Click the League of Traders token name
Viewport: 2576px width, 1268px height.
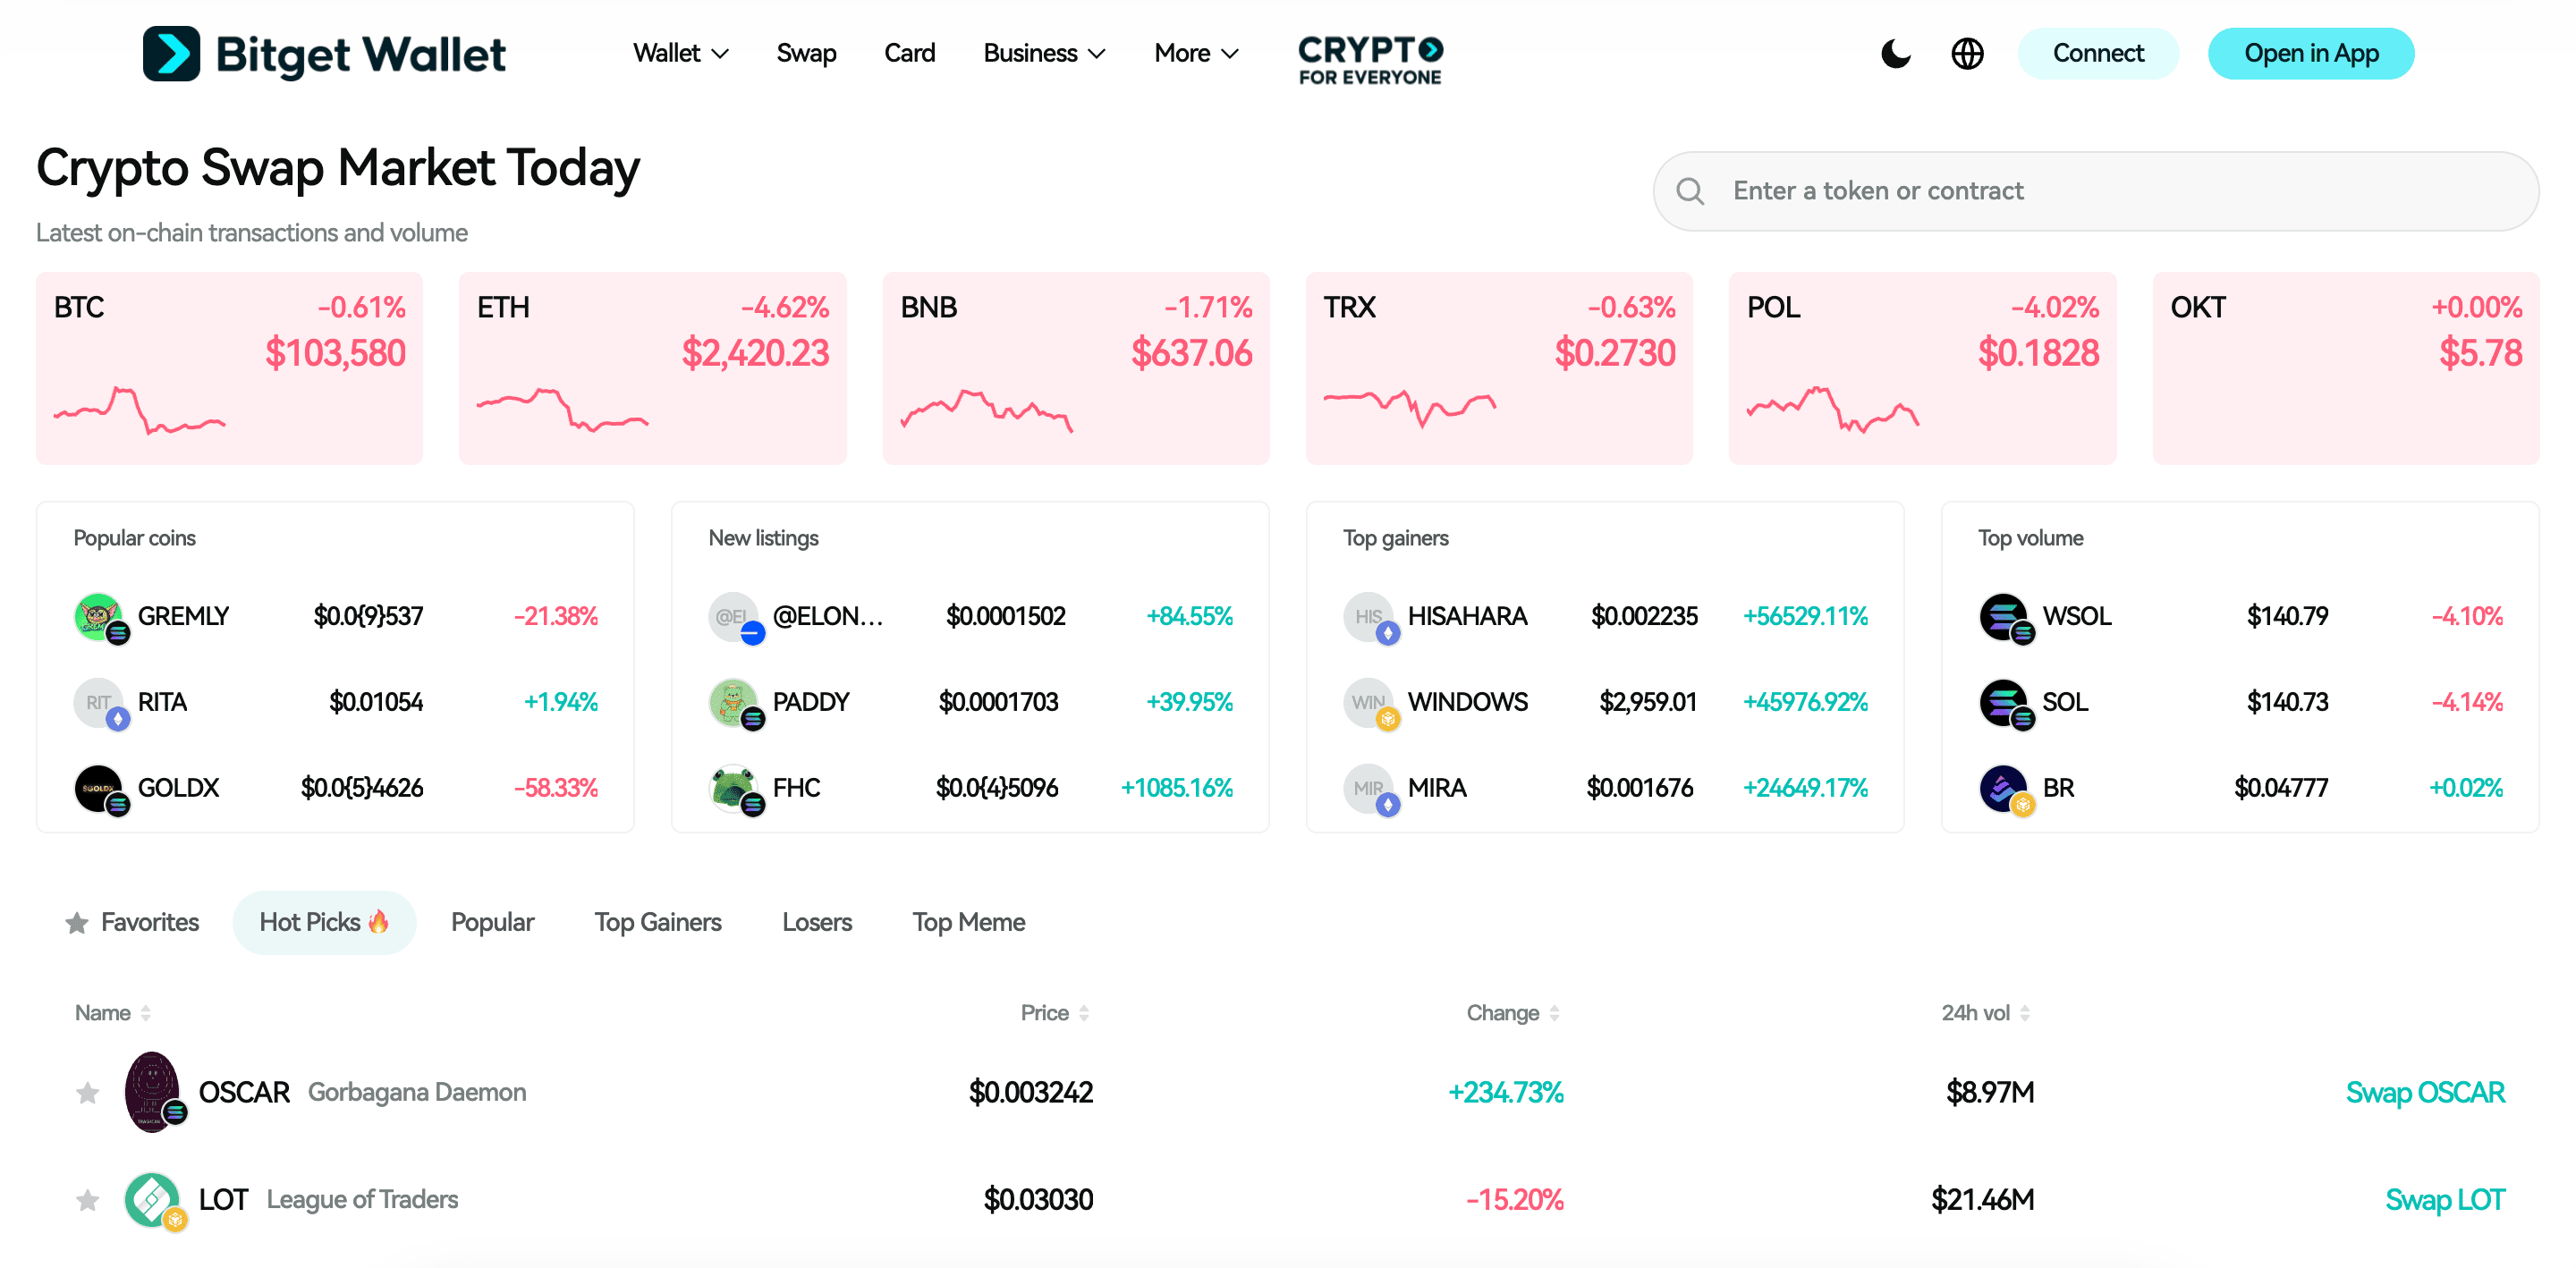(x=362, y=1199)
